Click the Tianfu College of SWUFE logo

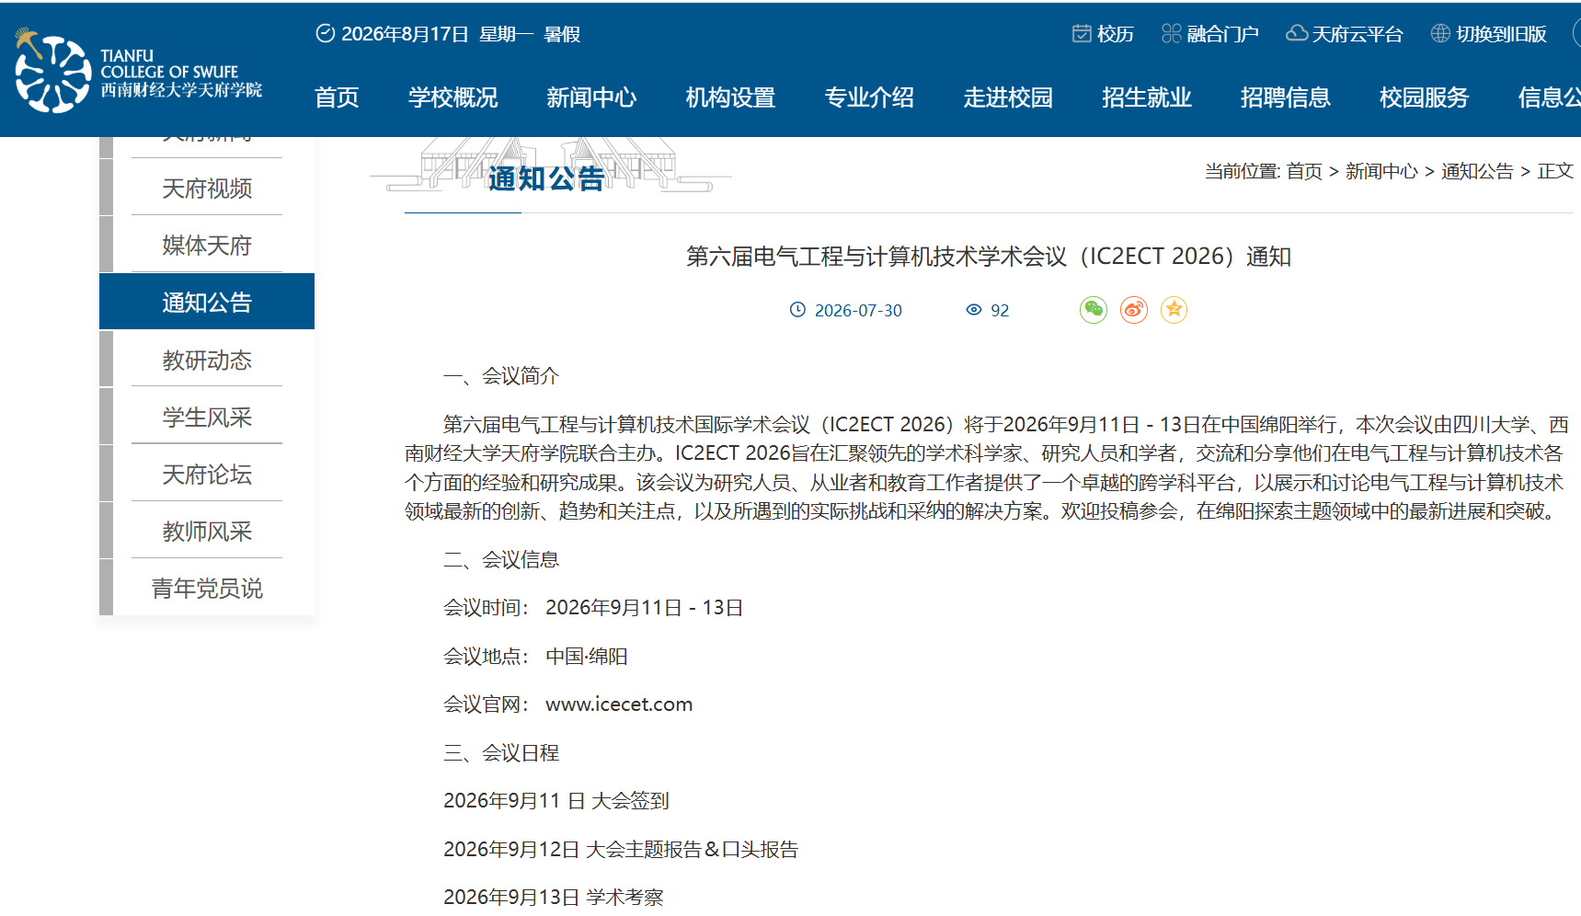tap(139, 72)
